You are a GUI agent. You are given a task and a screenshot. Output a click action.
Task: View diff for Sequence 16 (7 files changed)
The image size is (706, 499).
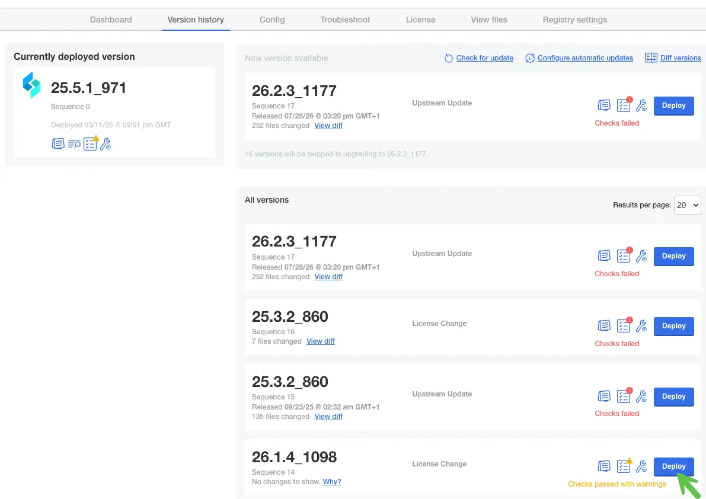[321, 341]
